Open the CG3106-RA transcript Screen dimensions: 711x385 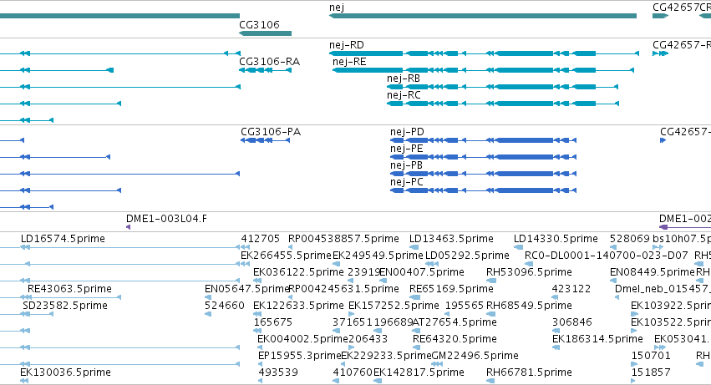coord(265,70)
